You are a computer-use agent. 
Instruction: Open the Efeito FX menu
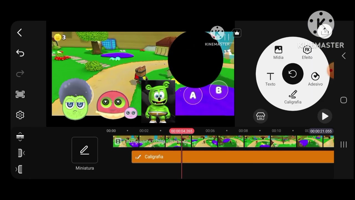click(x=307, y=53)
